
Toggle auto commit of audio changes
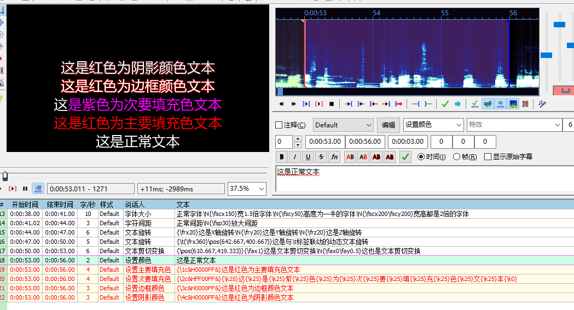pos(475,104)
